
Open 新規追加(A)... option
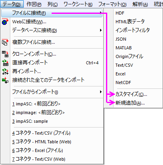(x=133, y=103)
